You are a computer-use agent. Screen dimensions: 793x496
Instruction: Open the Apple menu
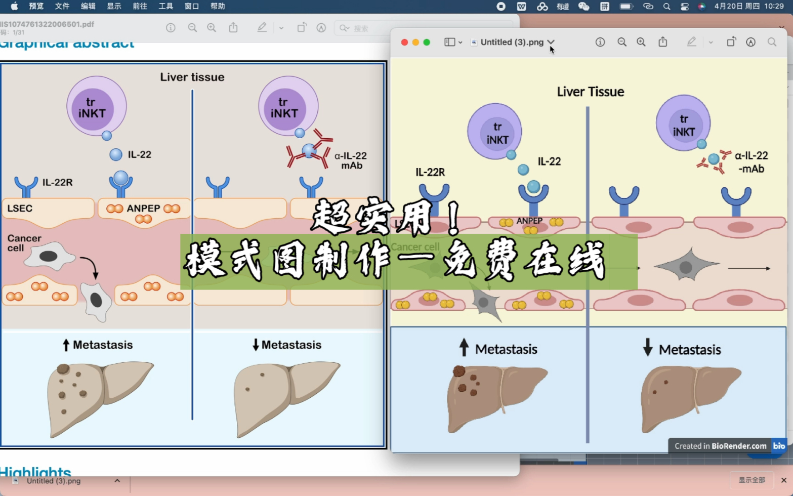(x=14, y=6)
